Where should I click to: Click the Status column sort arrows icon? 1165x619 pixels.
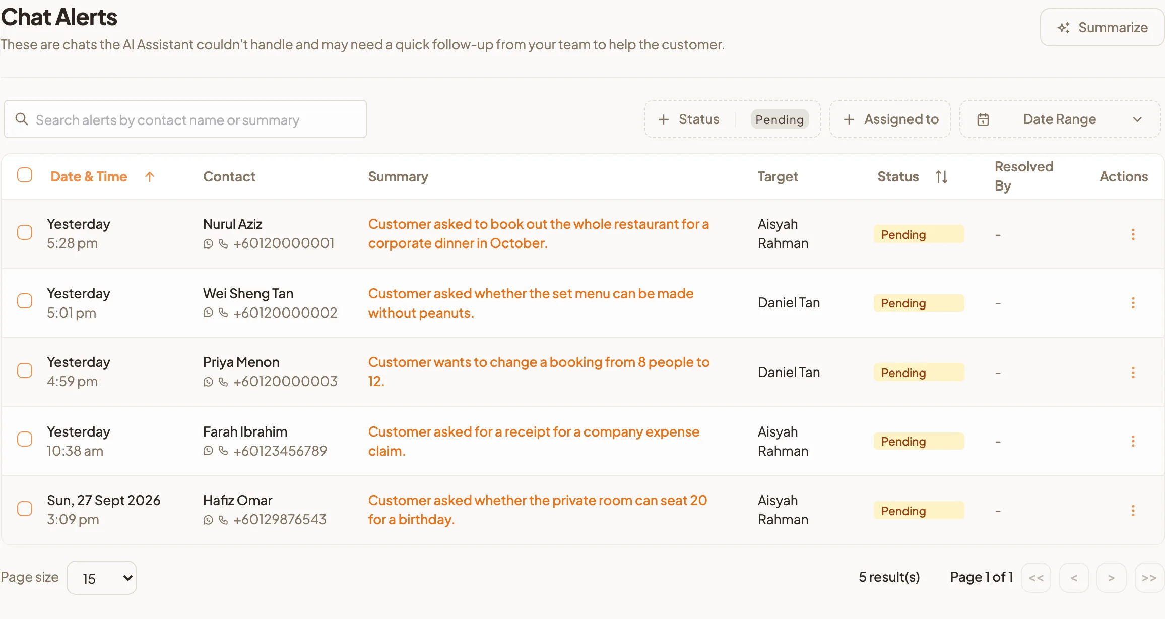(941, 177)
